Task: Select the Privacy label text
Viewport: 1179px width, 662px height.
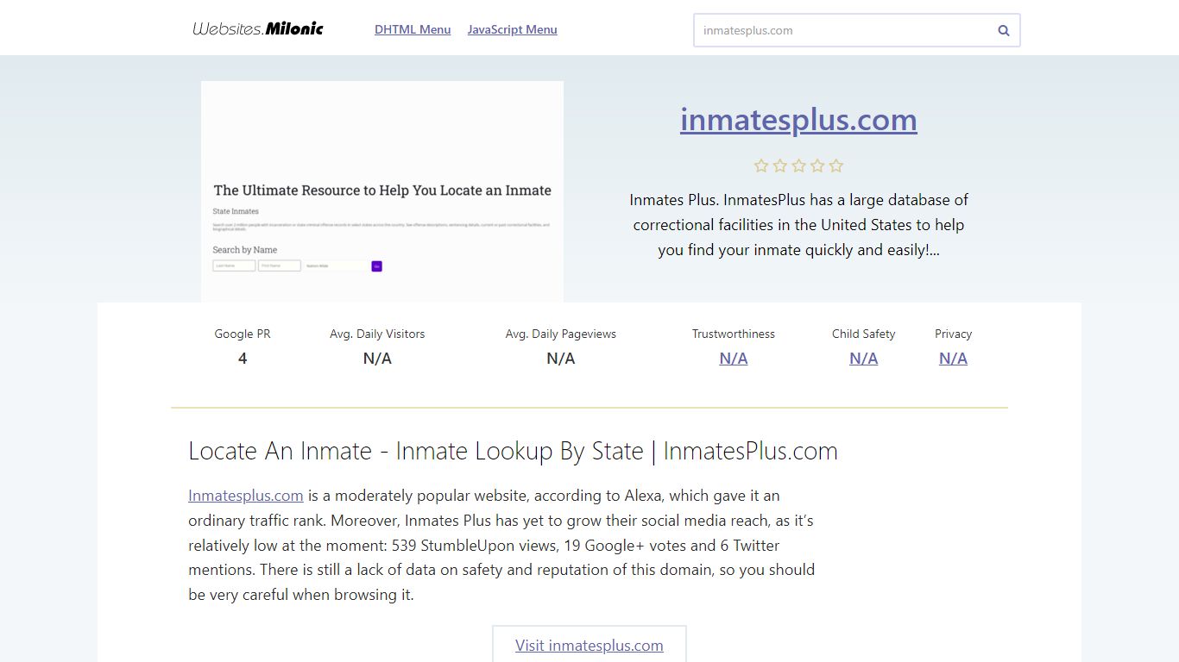Action: click(953, 334)
